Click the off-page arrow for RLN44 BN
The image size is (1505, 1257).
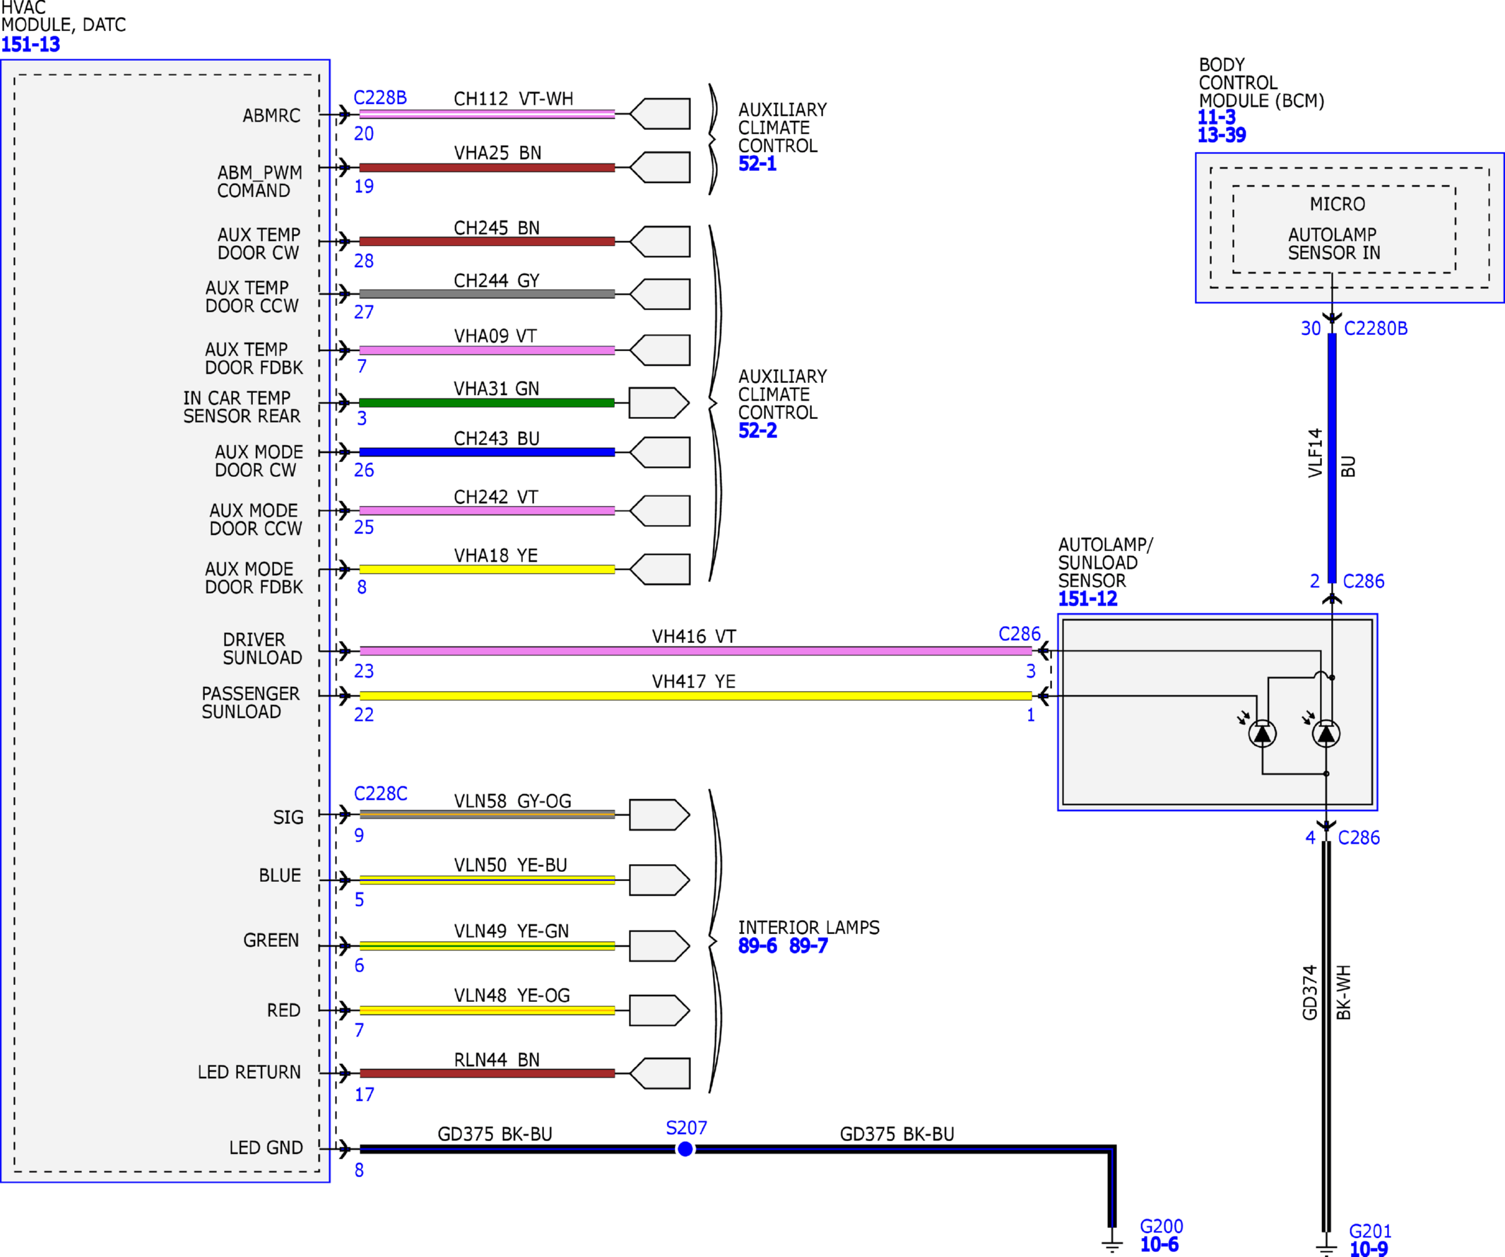659,1073
